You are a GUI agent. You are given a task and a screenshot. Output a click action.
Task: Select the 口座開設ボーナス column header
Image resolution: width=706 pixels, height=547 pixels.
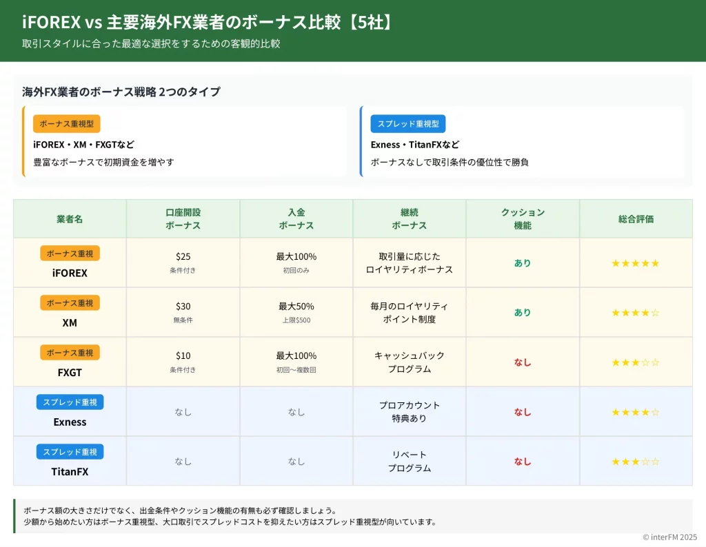pyautogui.click(x=183, y=219)
